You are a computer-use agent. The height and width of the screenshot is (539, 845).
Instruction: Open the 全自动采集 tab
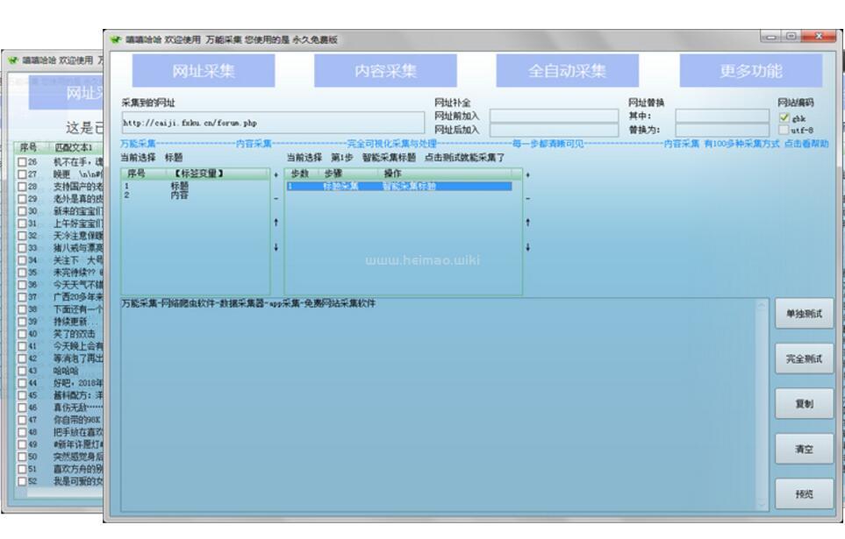(567, 71)
